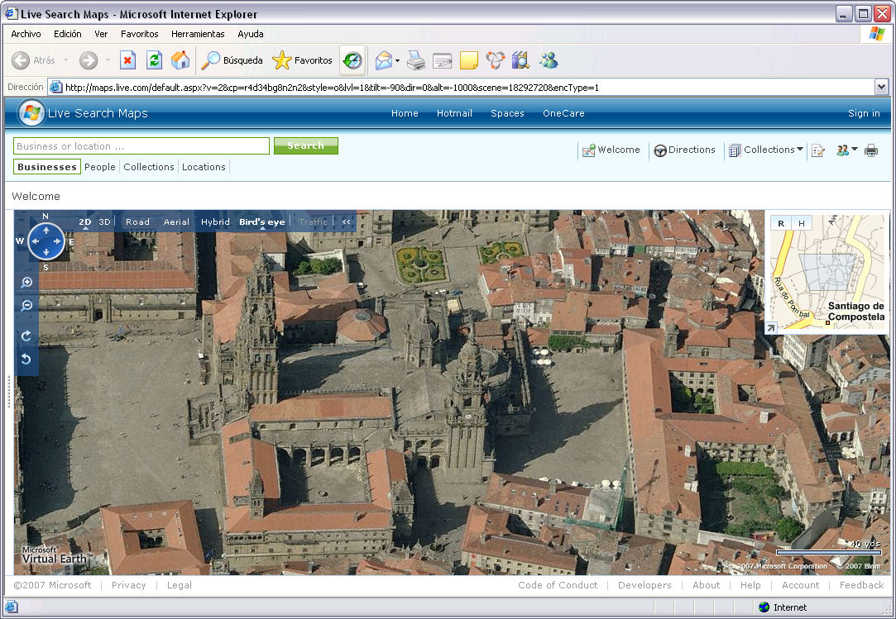Expand the address bar dropdown
The height and width of the screenshot is (619, 896).
coord(881,87)
